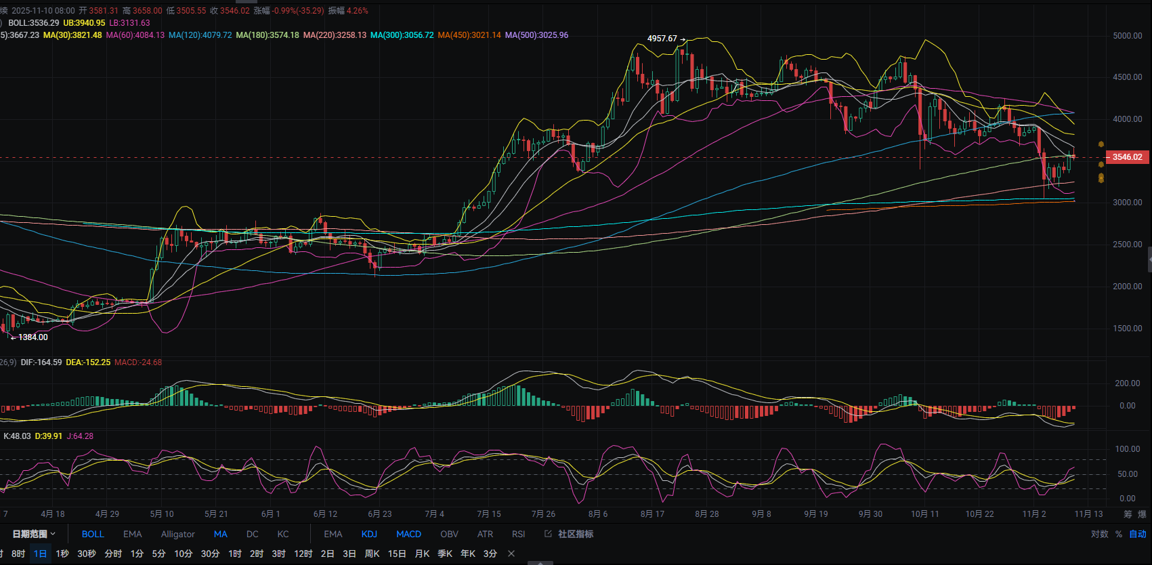Screen dimensions: 1152x565
Task: Open the 日期范围 date range dropdown
Action: (34, 534)
